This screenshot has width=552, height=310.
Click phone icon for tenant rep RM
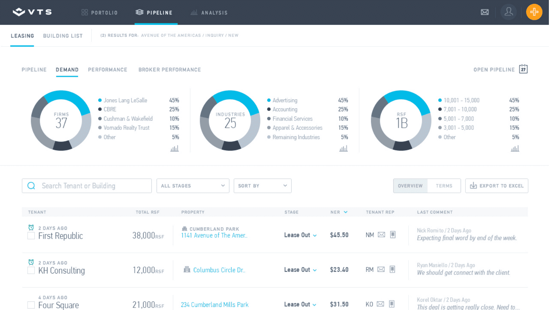click(392, 269)
